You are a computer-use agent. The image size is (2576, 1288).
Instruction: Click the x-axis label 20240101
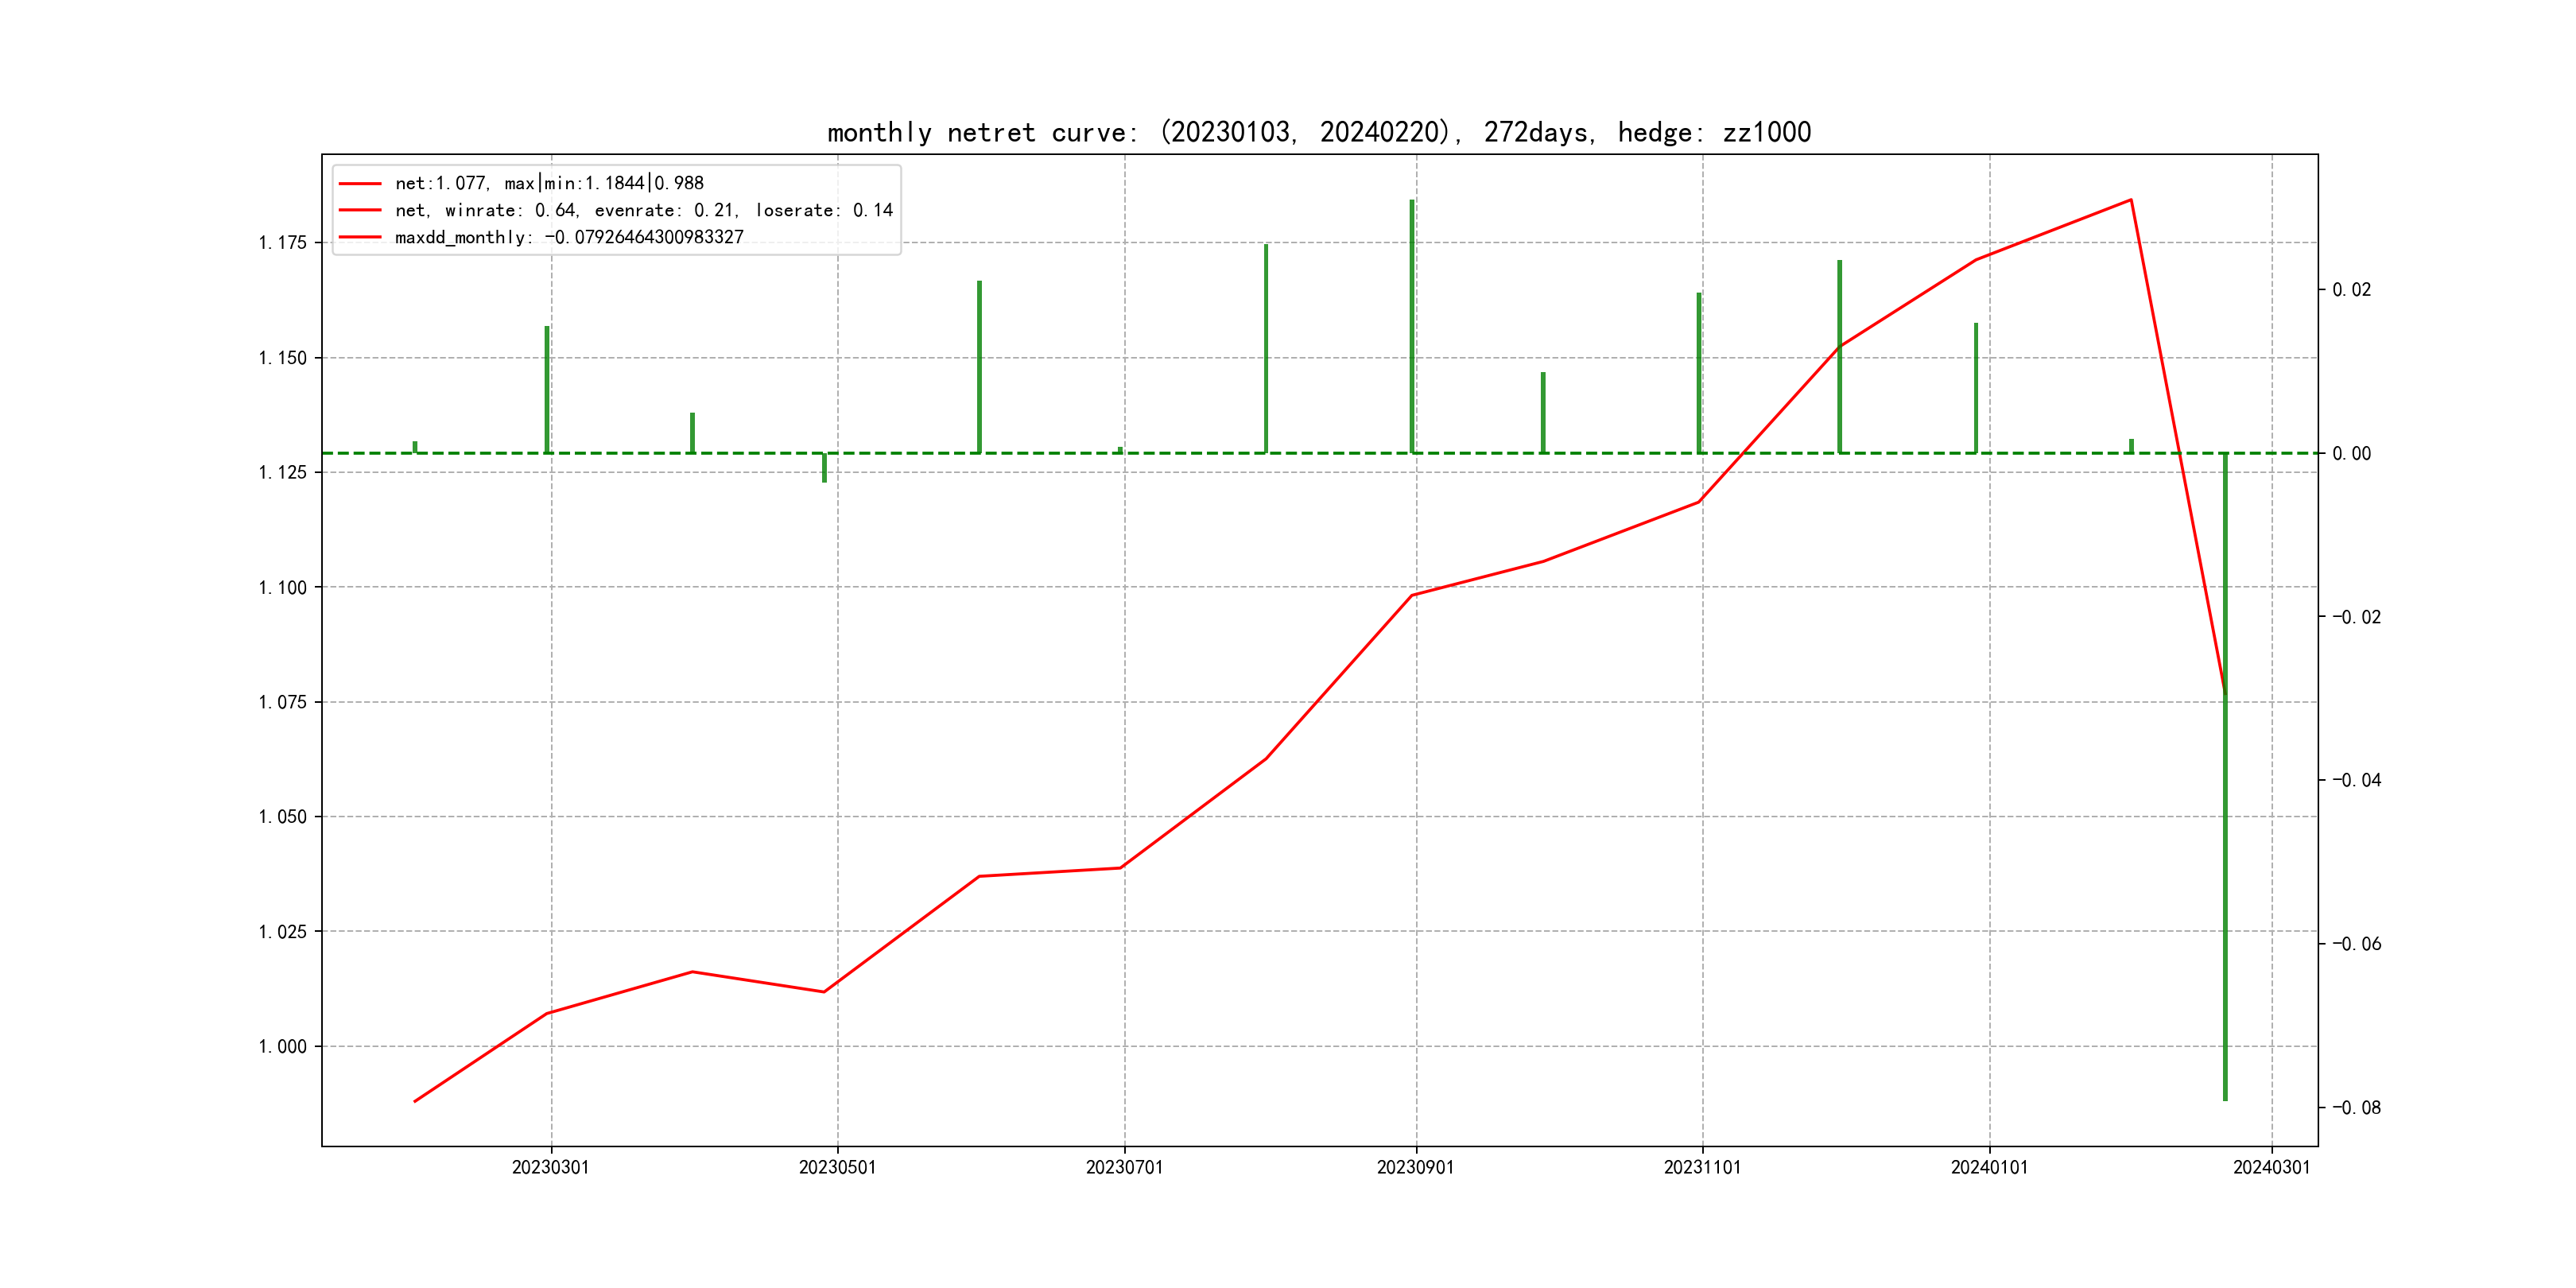click(1989, 1167)
